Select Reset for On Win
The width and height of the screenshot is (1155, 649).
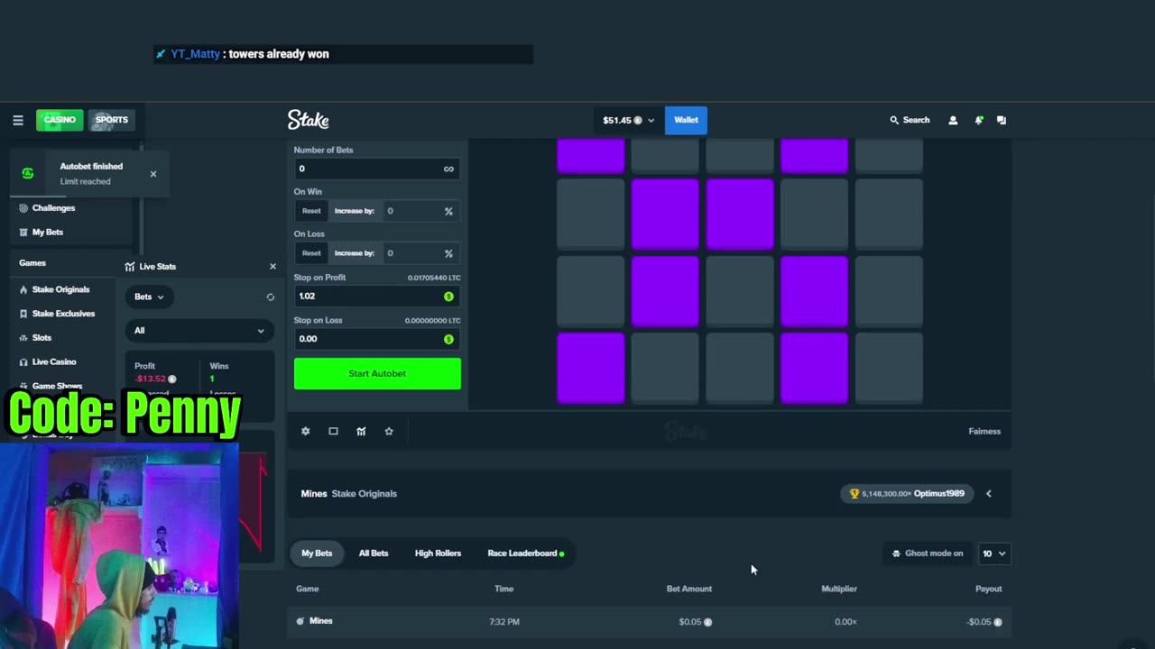[311, 211]
